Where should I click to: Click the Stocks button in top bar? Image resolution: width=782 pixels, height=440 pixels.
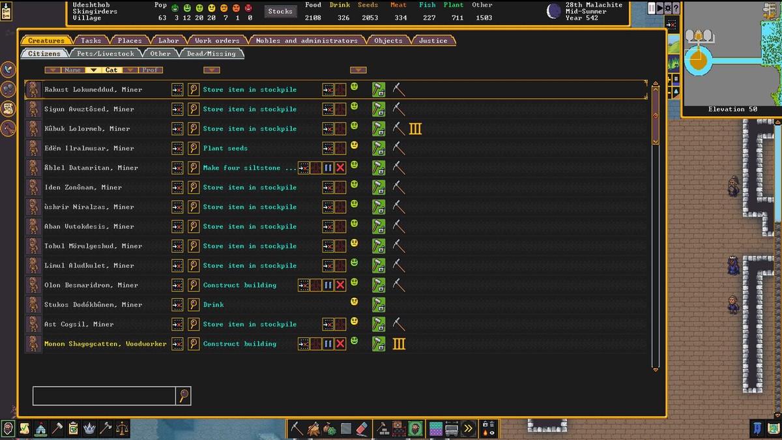(280, 11)
